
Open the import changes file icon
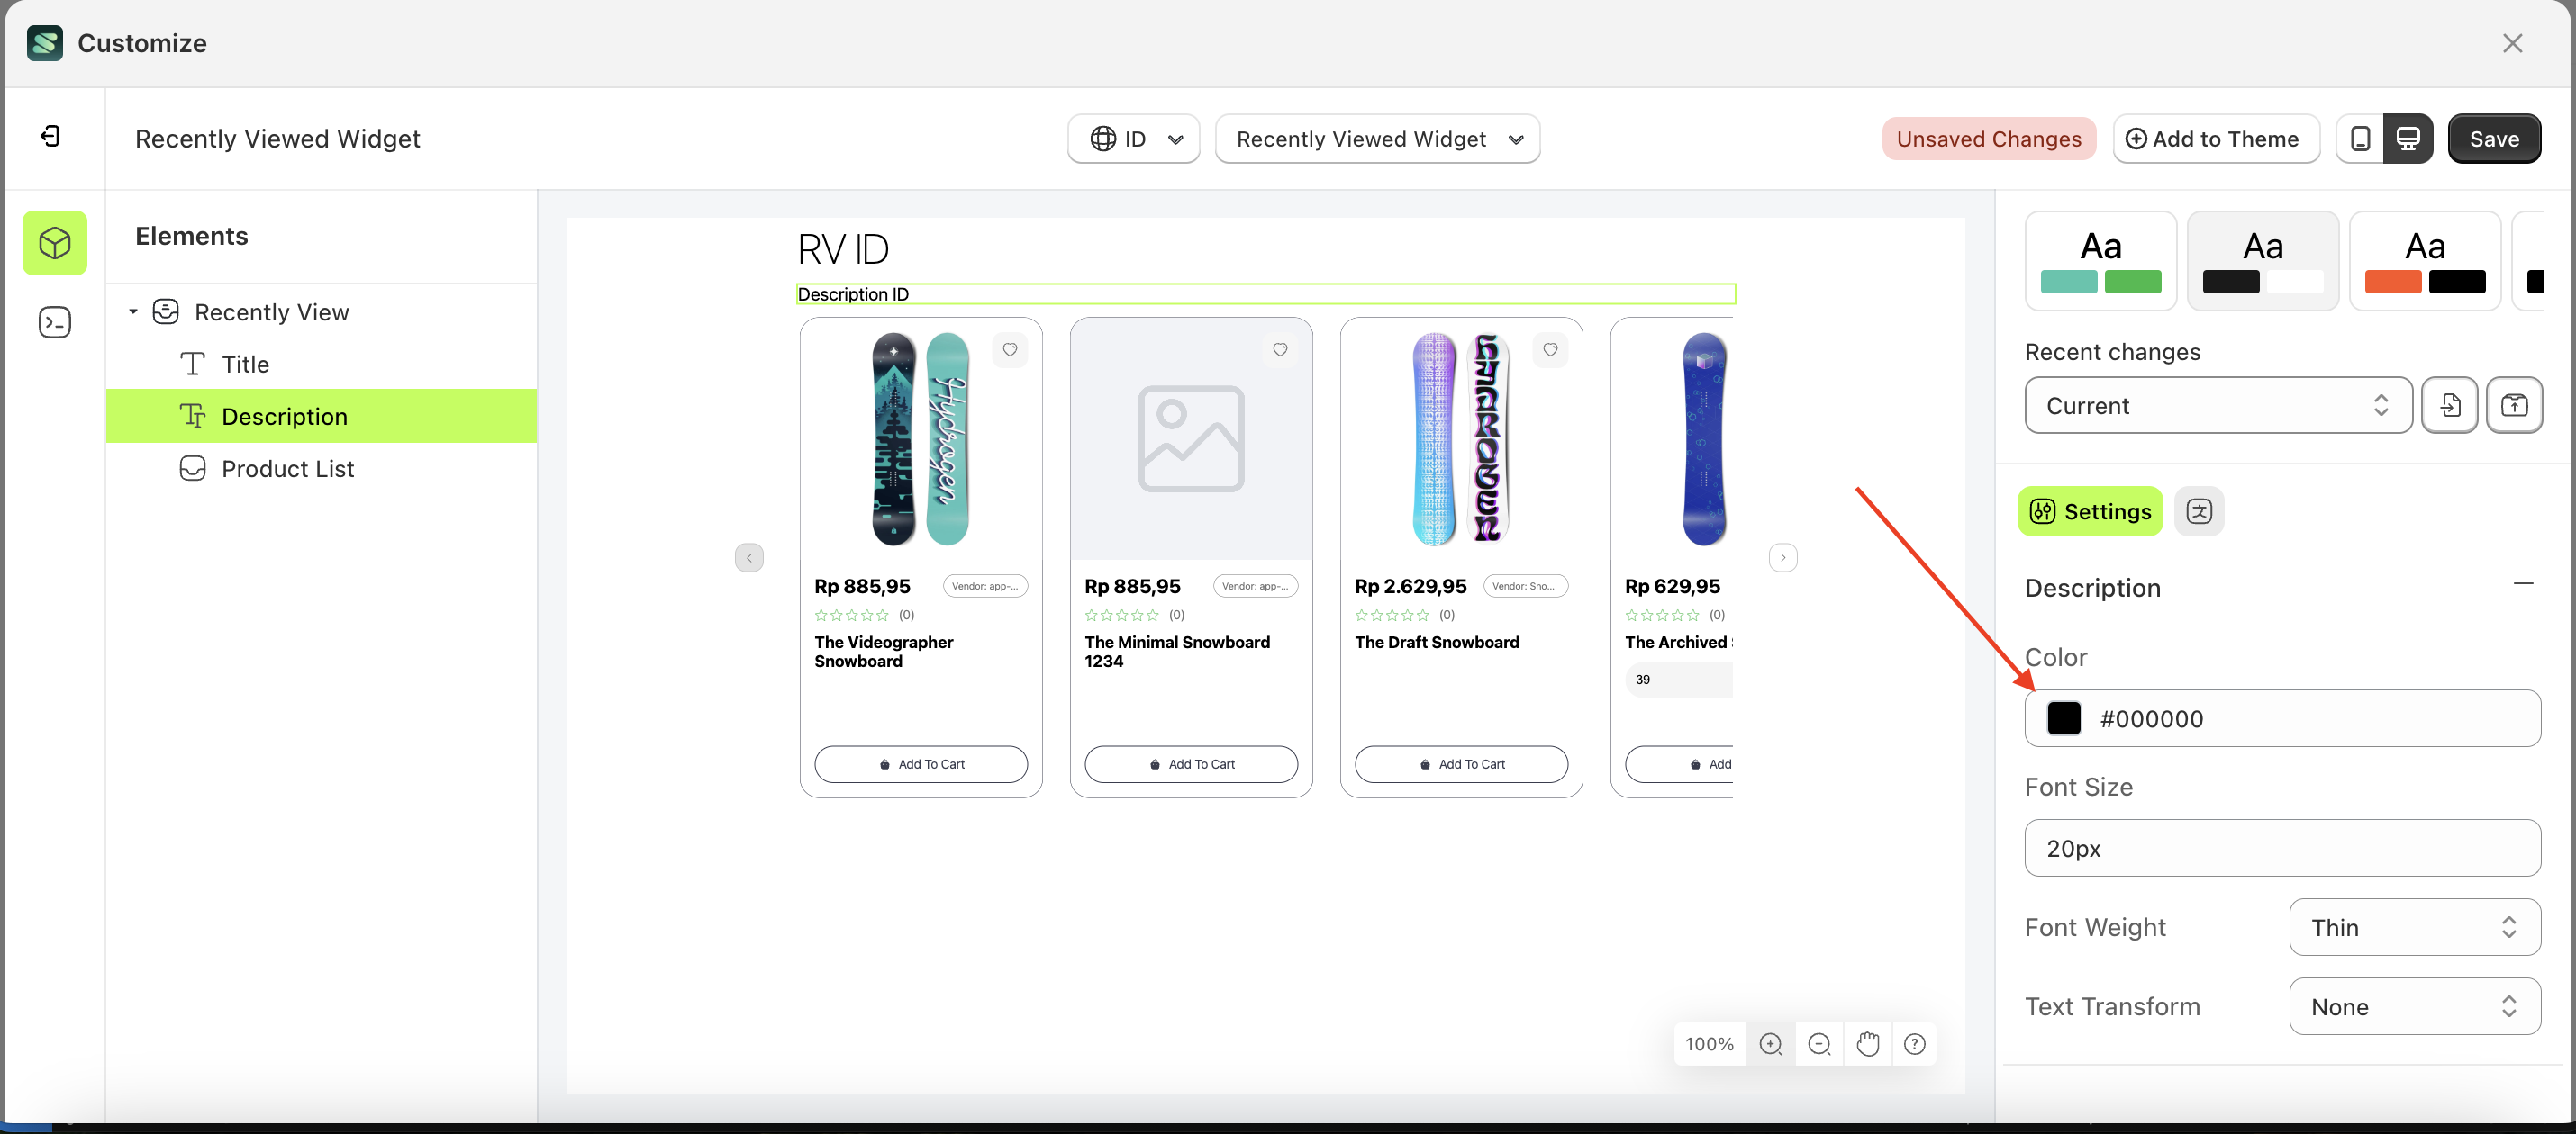click(x=2450, y=405)
